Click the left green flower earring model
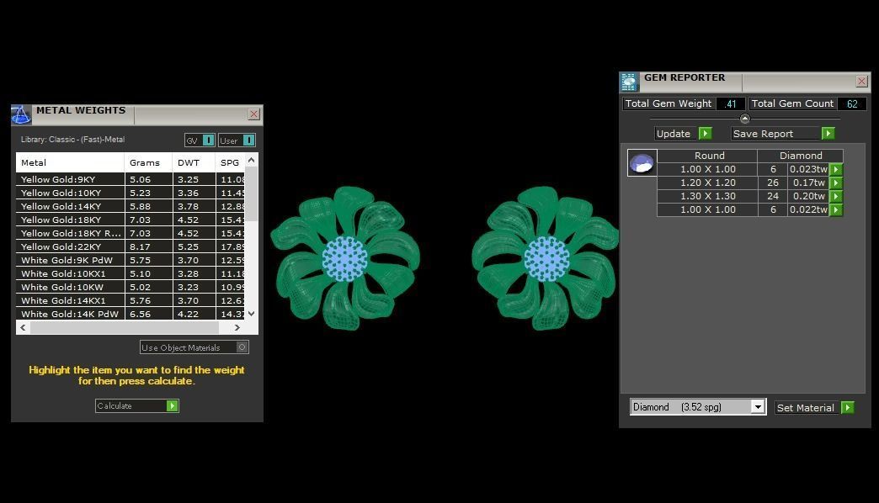The width and height of the screenshot is (879, 503). click(344, 258)
